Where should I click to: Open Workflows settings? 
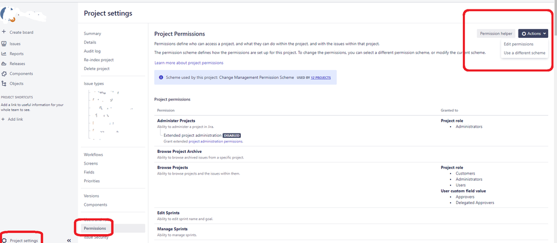[x=94, y=155]
